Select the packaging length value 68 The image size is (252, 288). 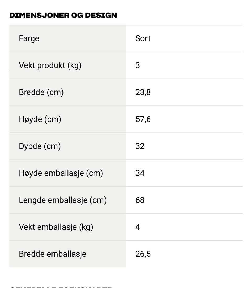point(140,200)
